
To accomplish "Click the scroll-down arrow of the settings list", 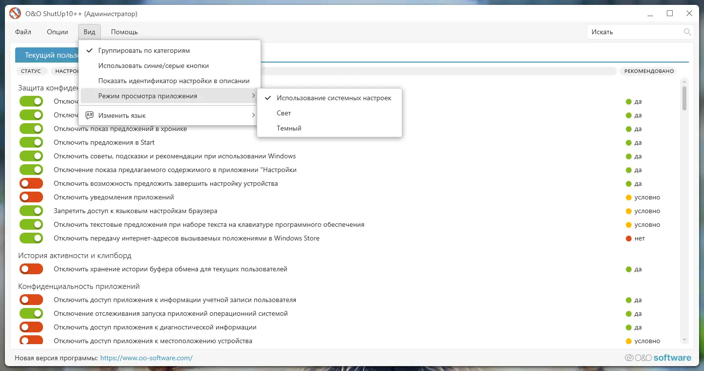I will [x=684, y=340].
